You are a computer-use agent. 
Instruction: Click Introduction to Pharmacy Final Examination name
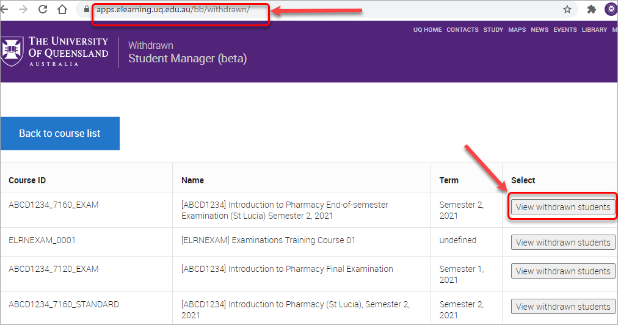287,269
